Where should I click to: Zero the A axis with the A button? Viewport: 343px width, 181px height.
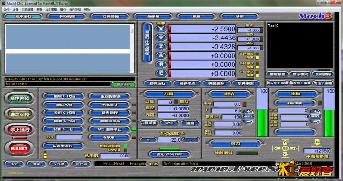[x=161, y=55]
